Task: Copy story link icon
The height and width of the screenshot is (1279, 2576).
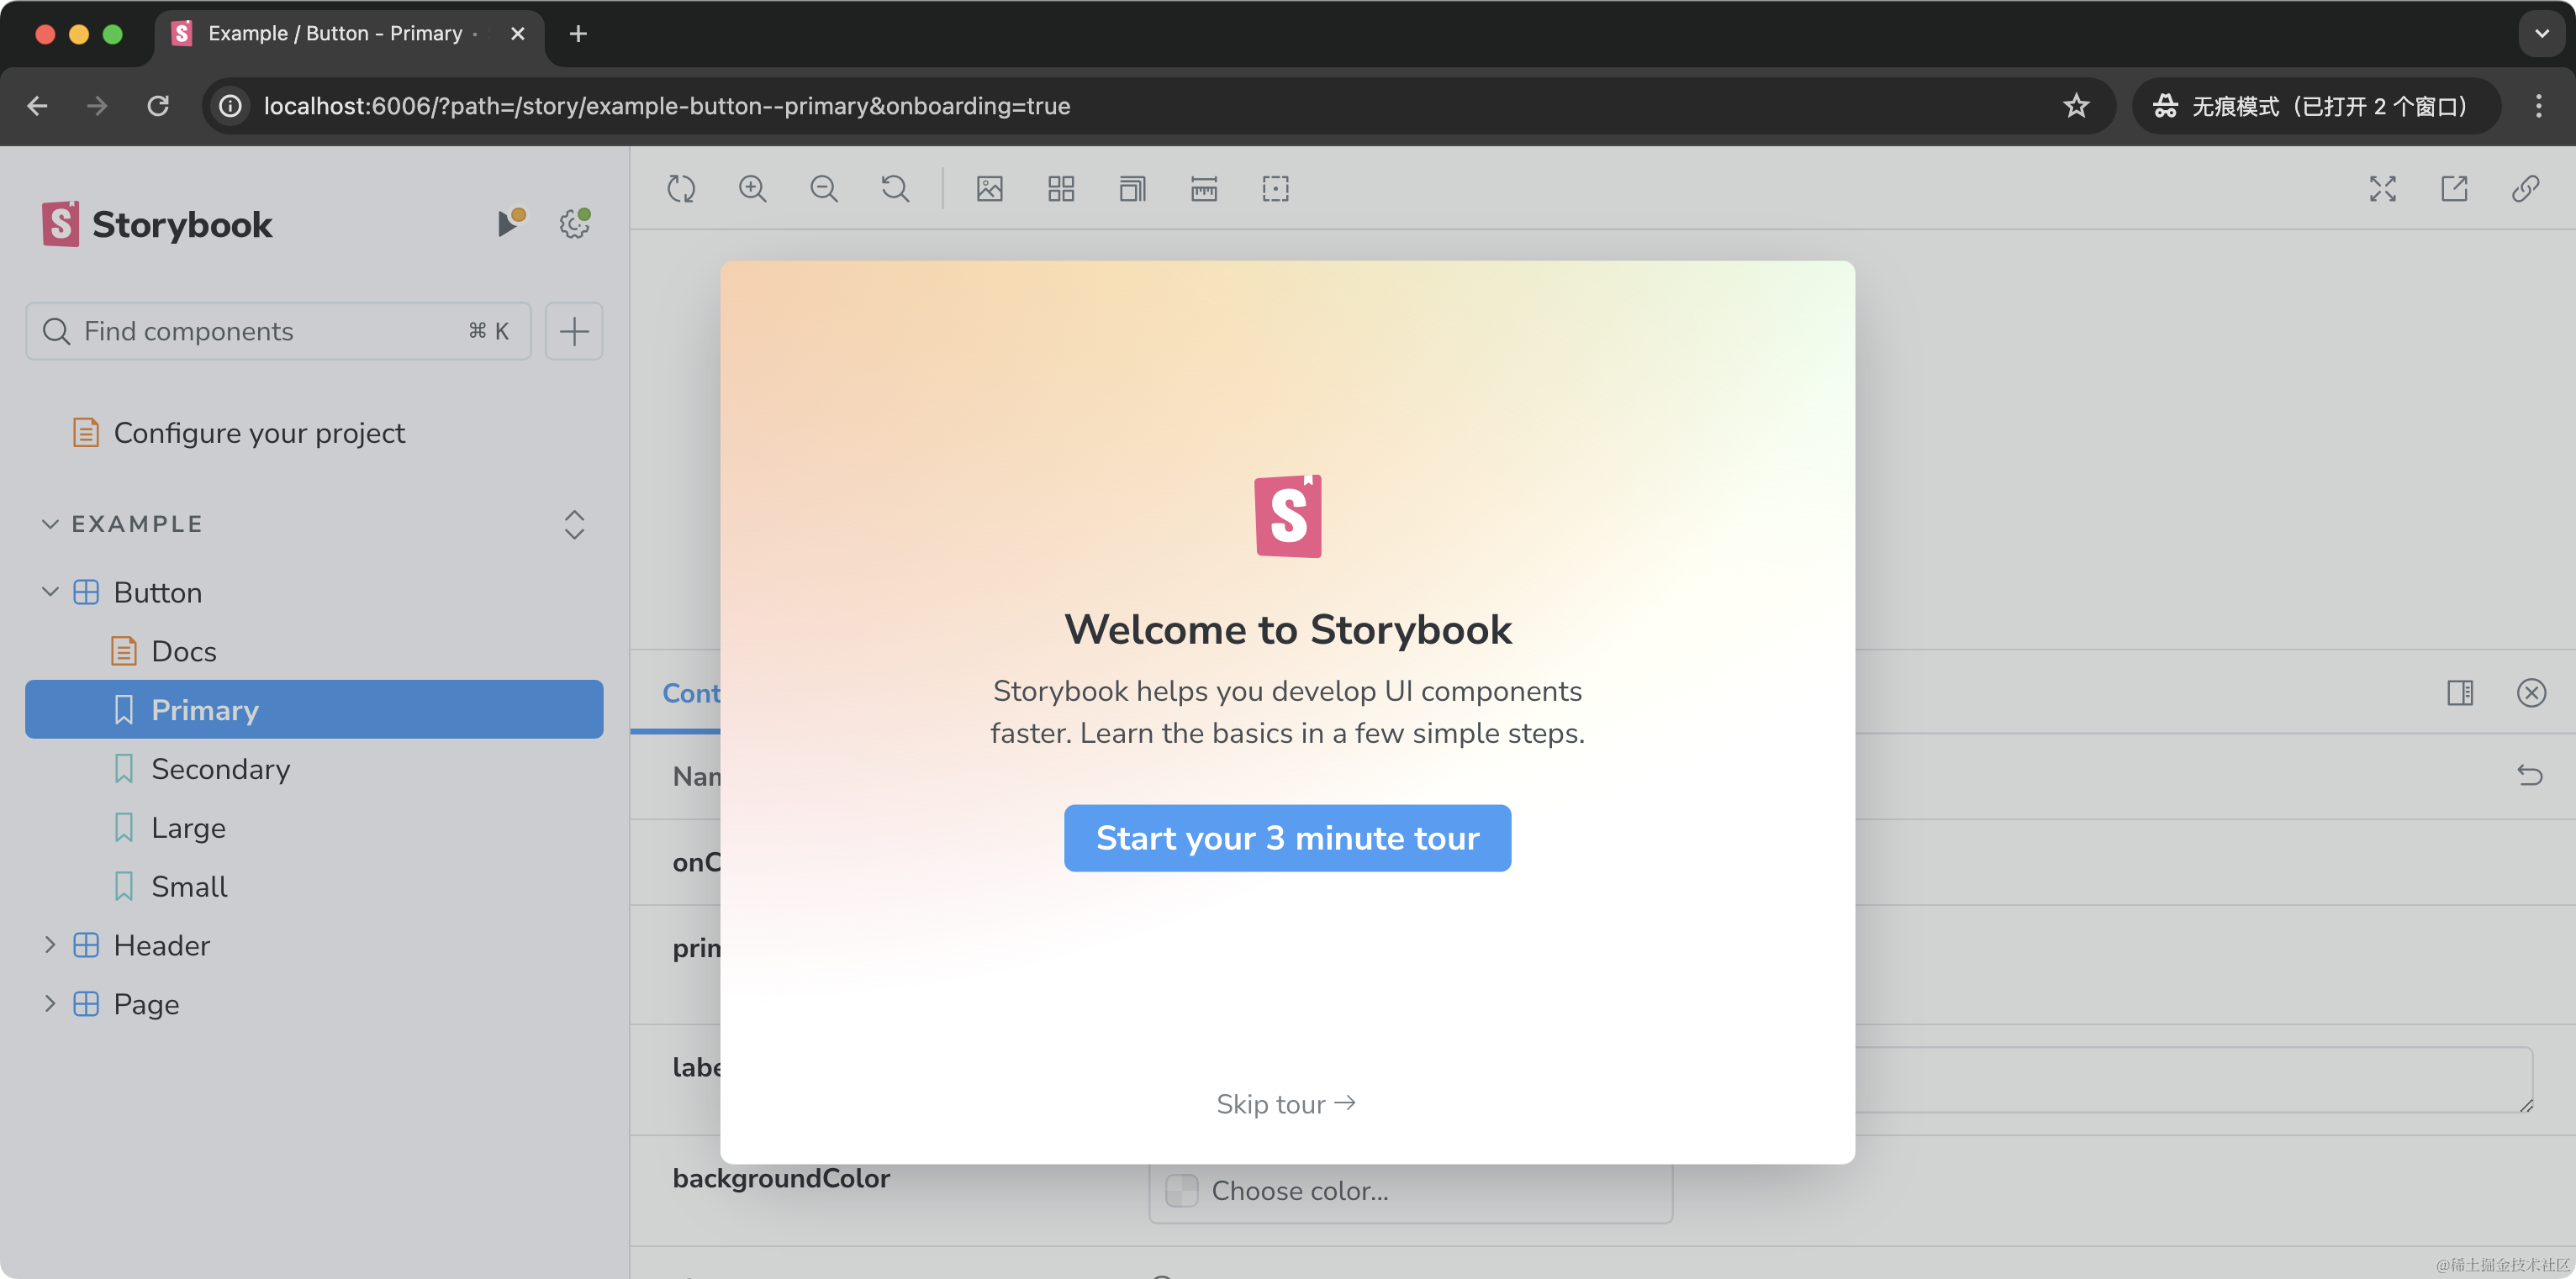Action: click(2525, 189)
